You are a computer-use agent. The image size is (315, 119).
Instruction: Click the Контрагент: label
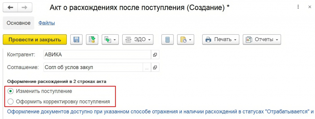[x=21, y=55]
